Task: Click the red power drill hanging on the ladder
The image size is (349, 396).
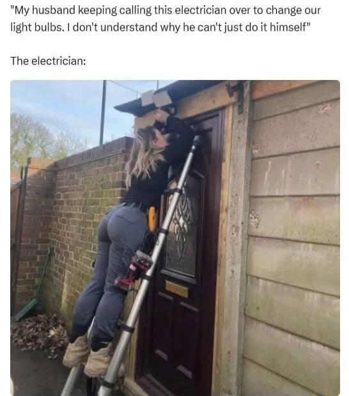Action: (133, 271)
